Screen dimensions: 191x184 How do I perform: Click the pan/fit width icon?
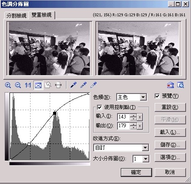tap(58, 85)
